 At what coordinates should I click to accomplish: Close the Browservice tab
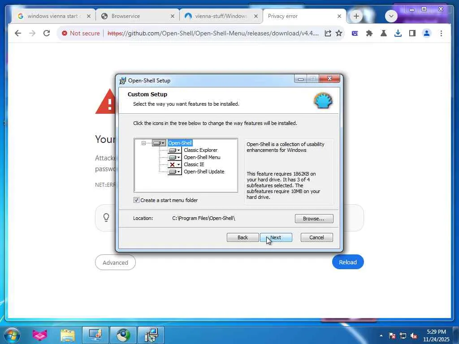[173, 16]
